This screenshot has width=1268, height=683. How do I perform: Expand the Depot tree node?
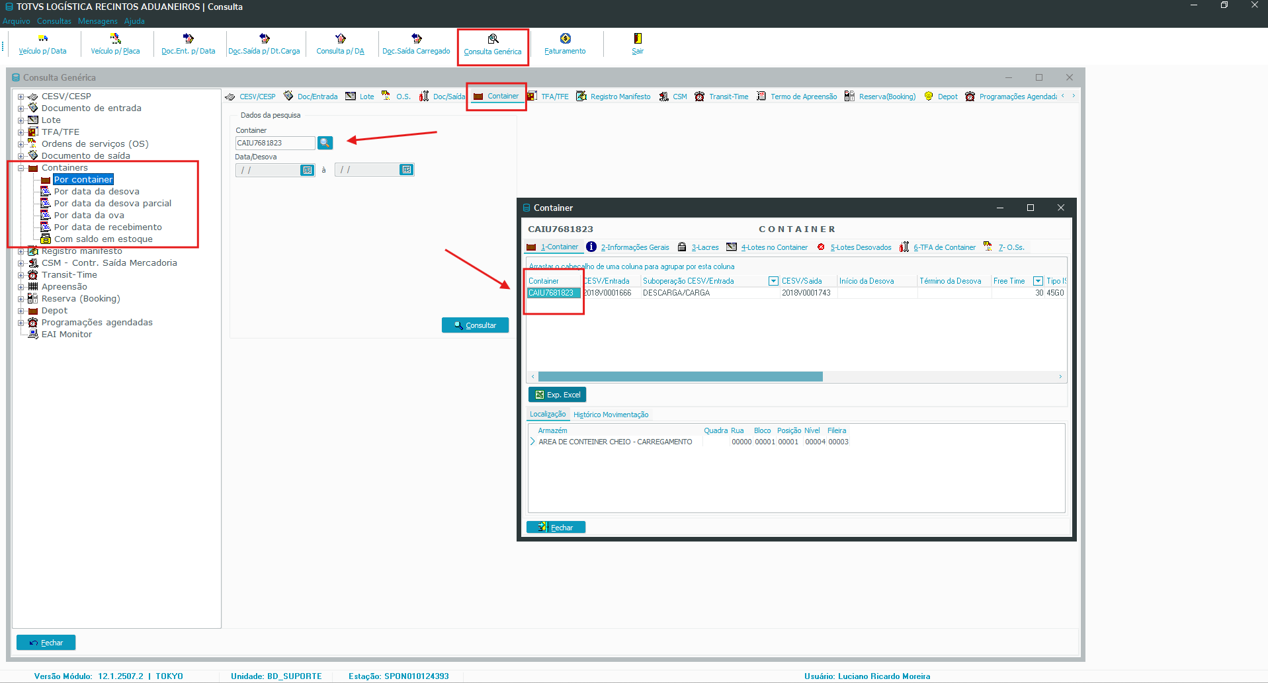point(21,311)
